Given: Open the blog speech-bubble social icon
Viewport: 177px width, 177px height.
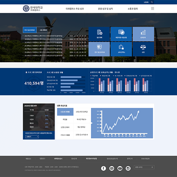Looking at the screenshot, I should coord(112,168).
